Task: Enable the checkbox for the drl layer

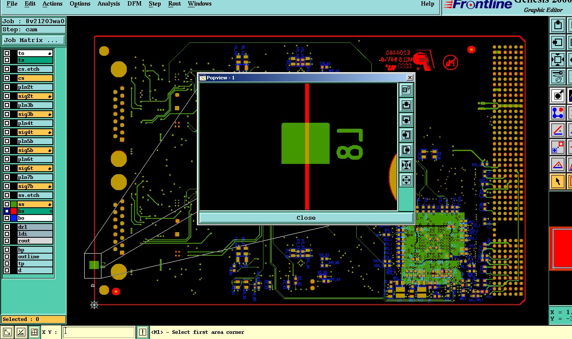Action: tap(7, 227)
